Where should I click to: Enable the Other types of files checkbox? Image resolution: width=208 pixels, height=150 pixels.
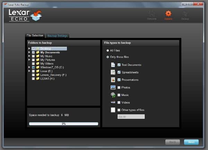point(119,110)
